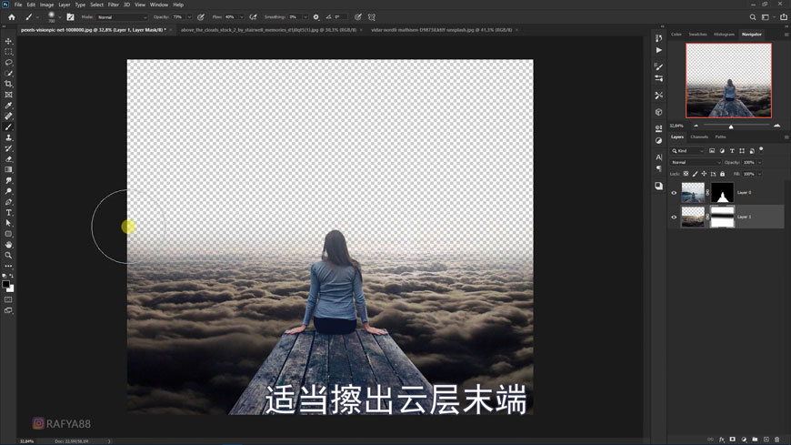This screenshot has height=445, width=791.
Task: Select the Rectangle shape tool
Action: (x=8, y=234)
